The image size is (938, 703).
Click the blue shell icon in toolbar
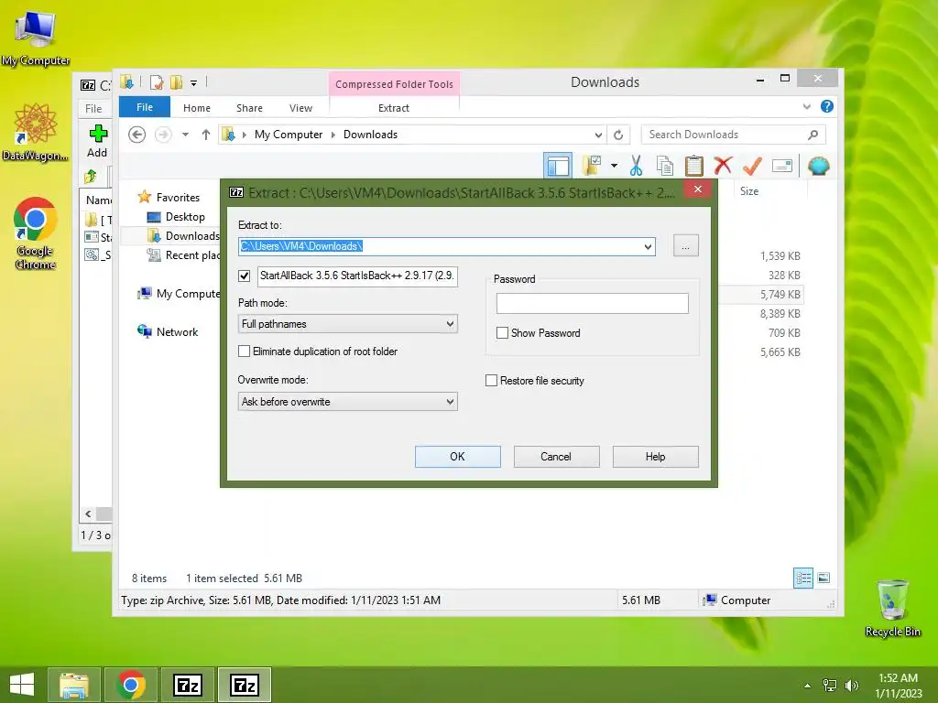(x=818, y=166)
